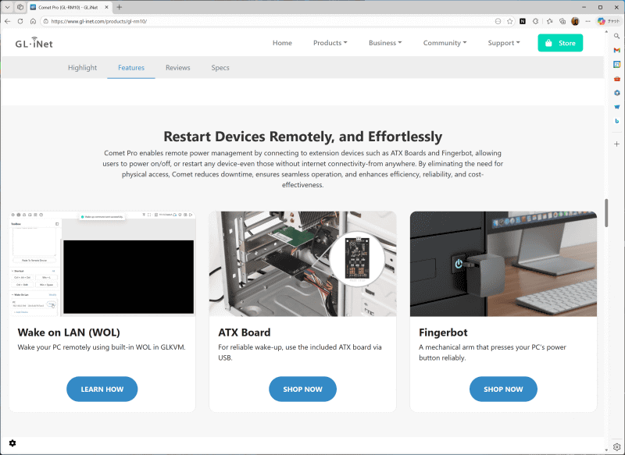Viewport: 625px width, 455px height.
Task: Click the 'Fingerbot' heading
Action: coord(443,332)
